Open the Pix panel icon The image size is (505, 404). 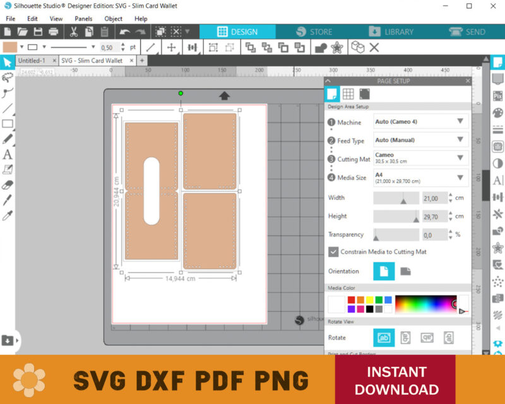[x=497, y=96]
